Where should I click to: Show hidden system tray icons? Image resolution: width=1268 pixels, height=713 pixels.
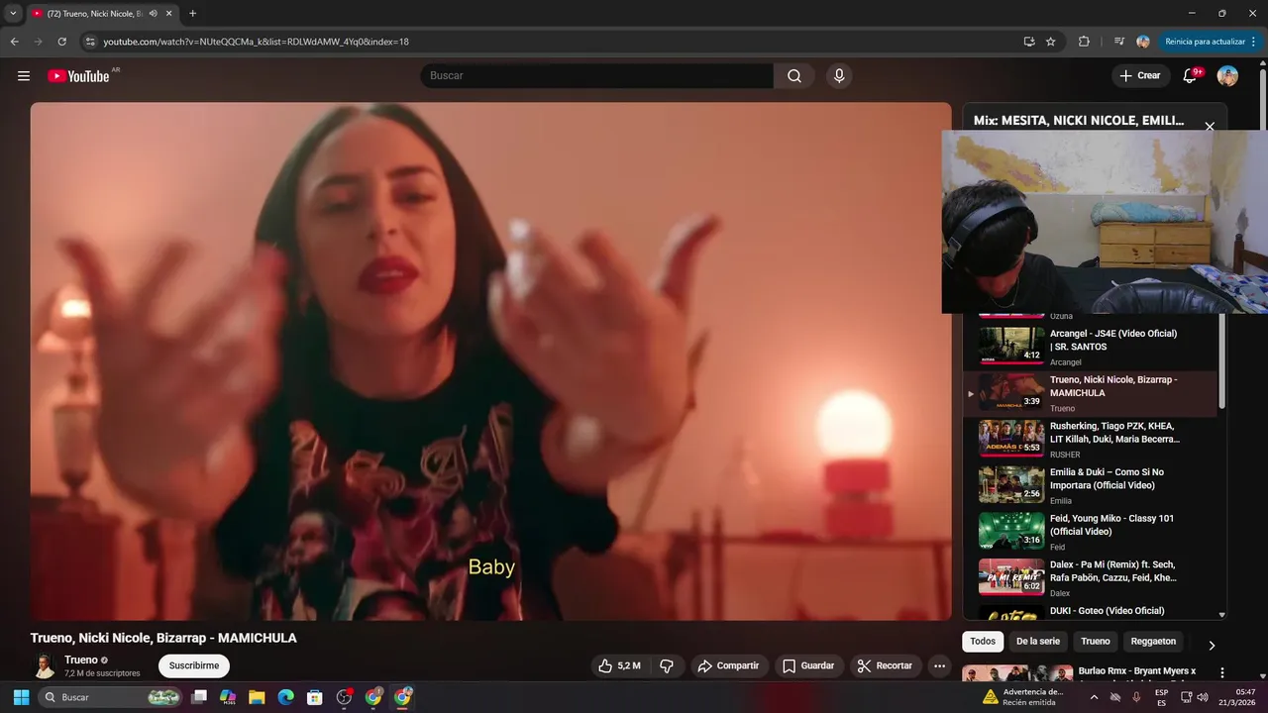click(1095, 697)
